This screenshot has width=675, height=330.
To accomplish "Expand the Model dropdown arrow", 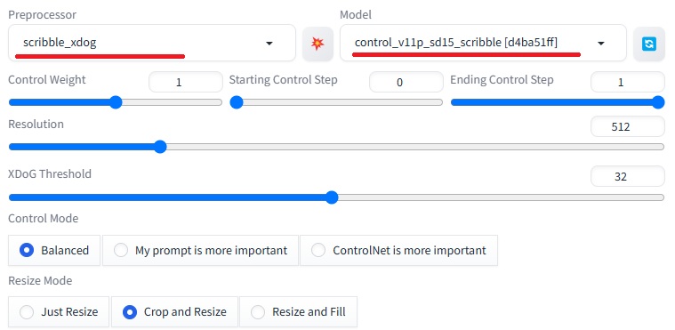I will click(x=601, y=43).
